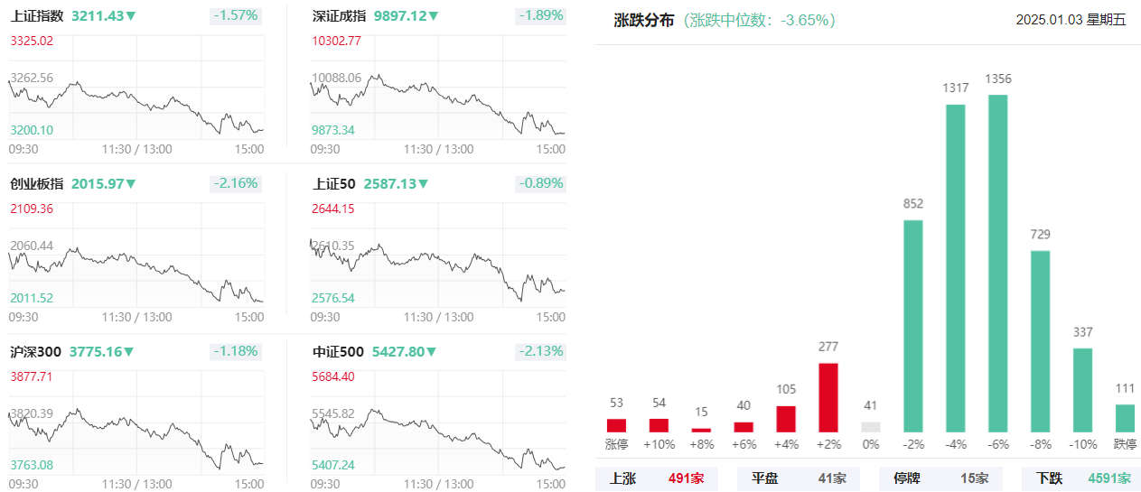Viewport: 1141px width, 492px height.
Task: Click the down triangle beside 创业板指 2015.97
Action: pyautogui.click(x=131, y=184)
